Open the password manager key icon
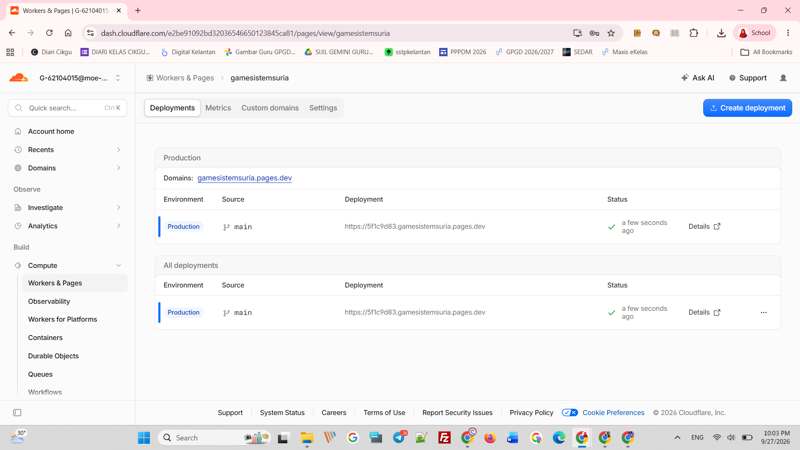 pyautogui.click(x=594, y=33)
